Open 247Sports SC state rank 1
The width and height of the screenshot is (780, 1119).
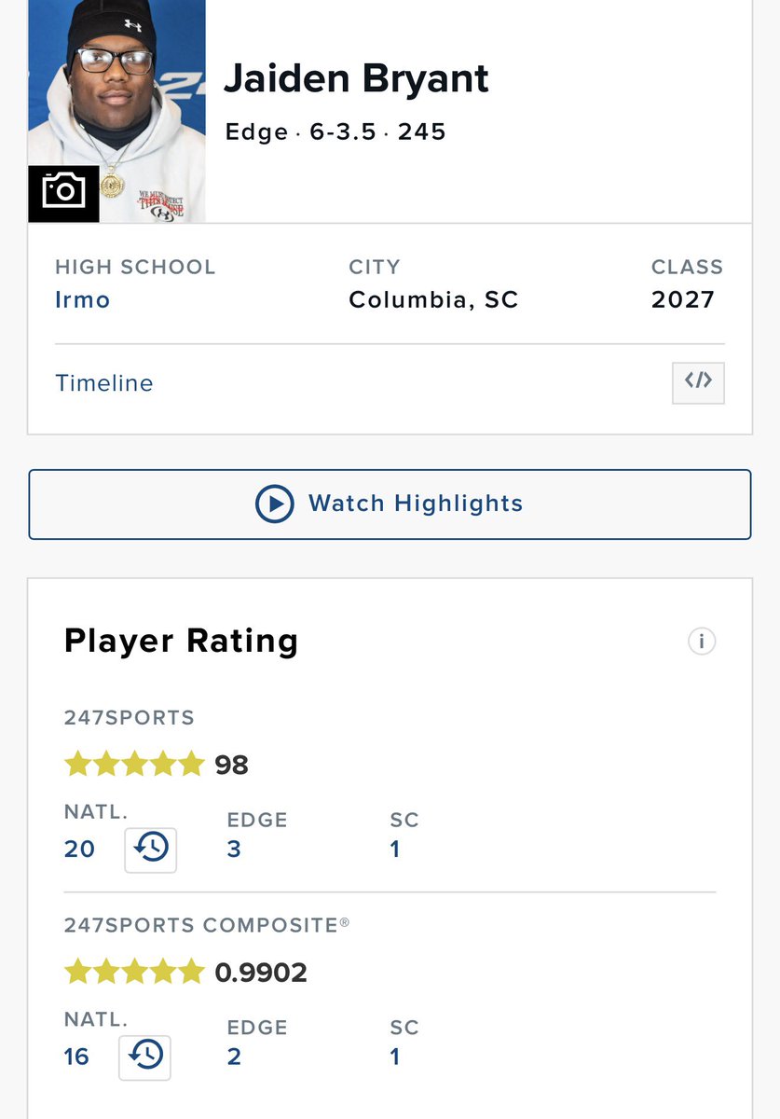[395, 850]
